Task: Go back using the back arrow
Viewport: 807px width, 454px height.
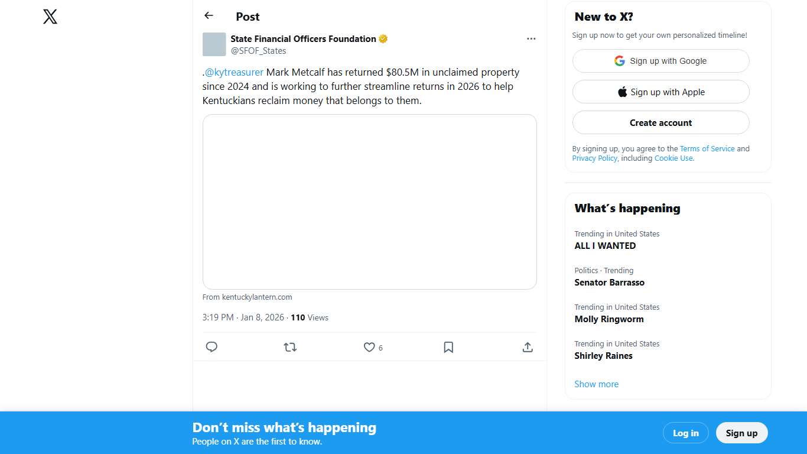Action: pyautogui.click(x=209, y=16)
